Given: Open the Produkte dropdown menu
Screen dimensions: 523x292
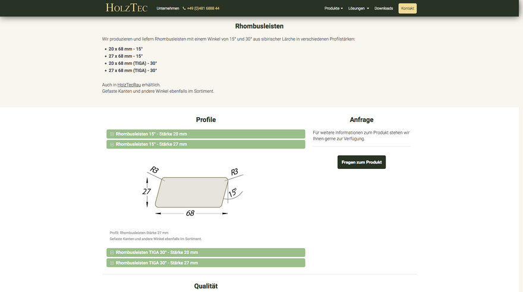Looking at the screenshot, I should coord(333,8).
